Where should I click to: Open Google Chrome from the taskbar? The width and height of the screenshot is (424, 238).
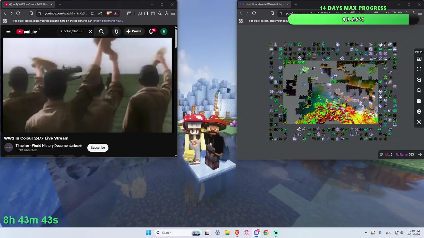[x=266, y=233]
